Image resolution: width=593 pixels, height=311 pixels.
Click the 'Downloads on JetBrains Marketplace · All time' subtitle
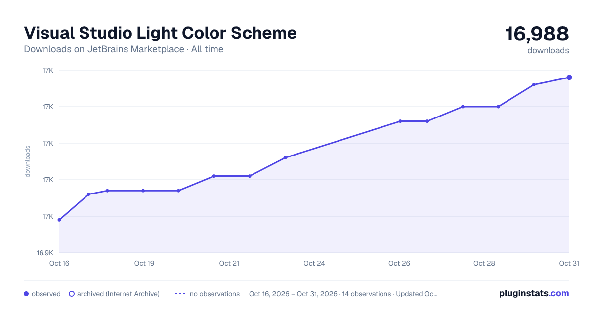(124, 49)
